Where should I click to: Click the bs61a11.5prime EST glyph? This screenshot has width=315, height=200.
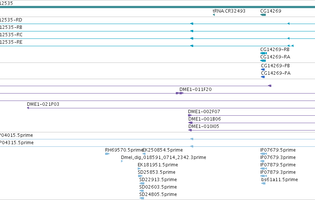pyautogui.click(x=264, y=183)
